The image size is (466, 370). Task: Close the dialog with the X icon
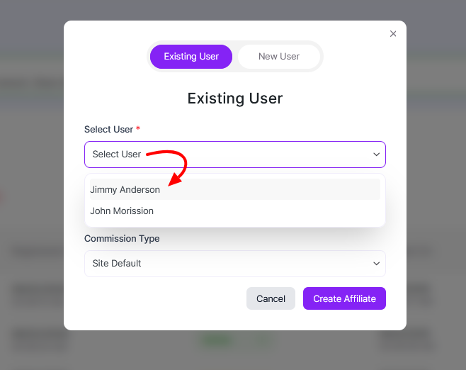click(393, 33)
